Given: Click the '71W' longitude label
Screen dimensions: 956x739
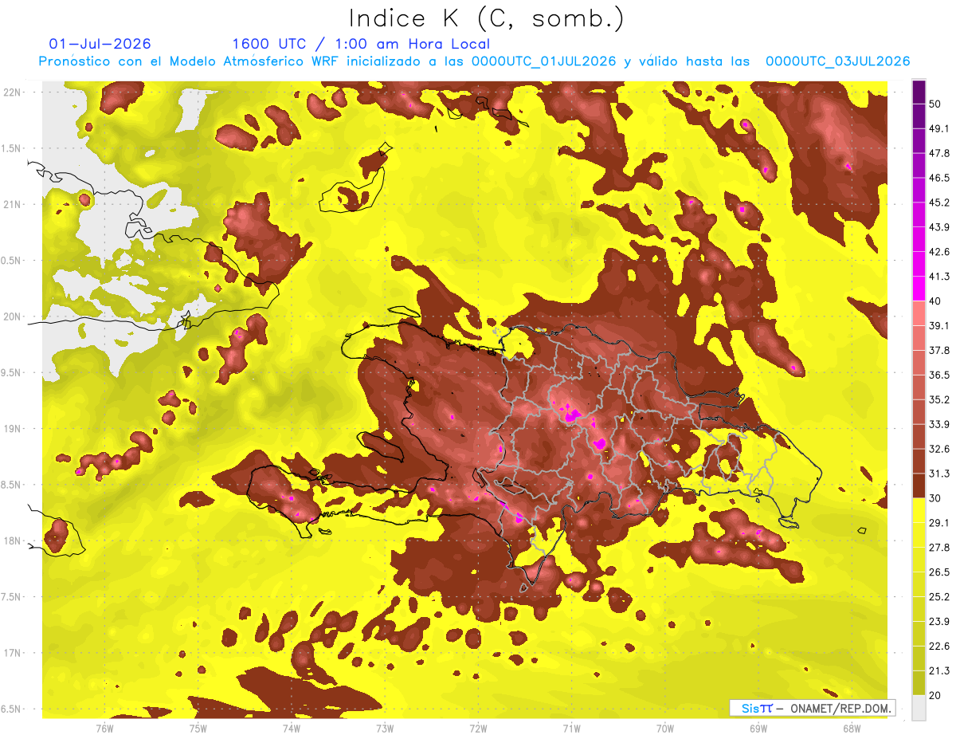Looking at the screenshot, I should point(571,728).
